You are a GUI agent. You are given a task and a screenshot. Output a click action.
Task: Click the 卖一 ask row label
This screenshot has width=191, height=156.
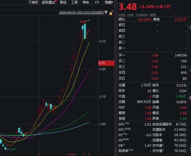pos(122,48)
